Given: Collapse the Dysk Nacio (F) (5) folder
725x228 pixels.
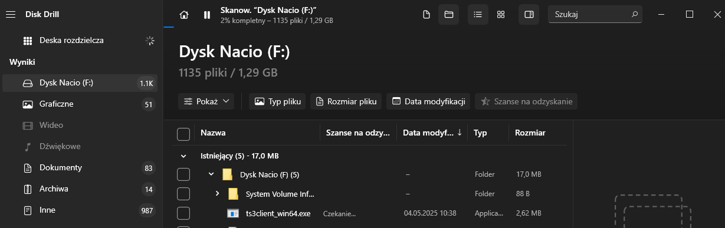Looking at the screenshot, I should coord(211,174).
